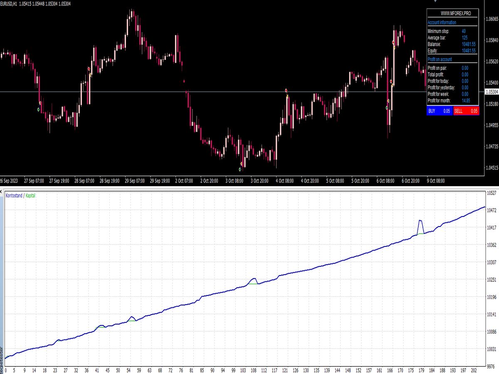499x374 pixels.
Task: Click the red SELL button
Action: (x=466, y=111)
